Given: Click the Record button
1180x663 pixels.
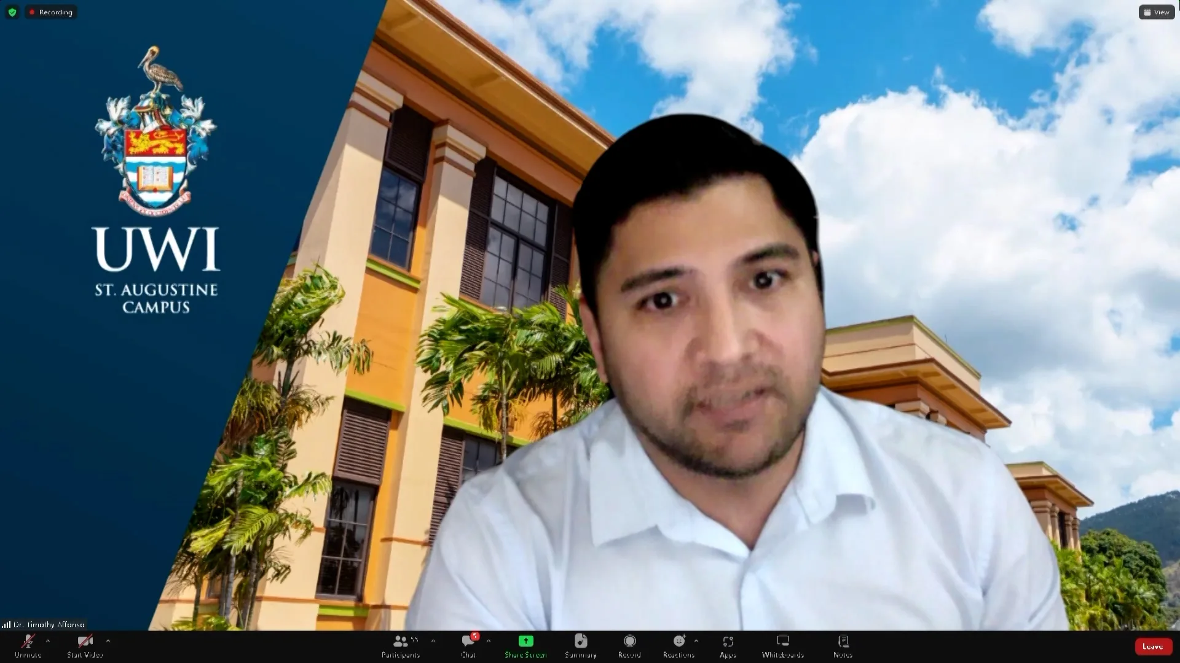Looking at the screenshot, I should pyautogui.click(x=629, y=645).
